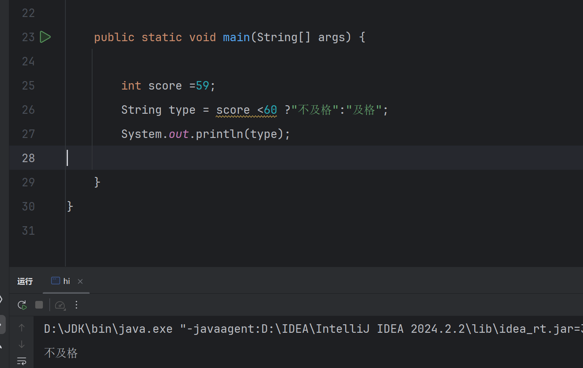Click 'System' on line 27
The image size is (583, 368).
coord(141,134)
